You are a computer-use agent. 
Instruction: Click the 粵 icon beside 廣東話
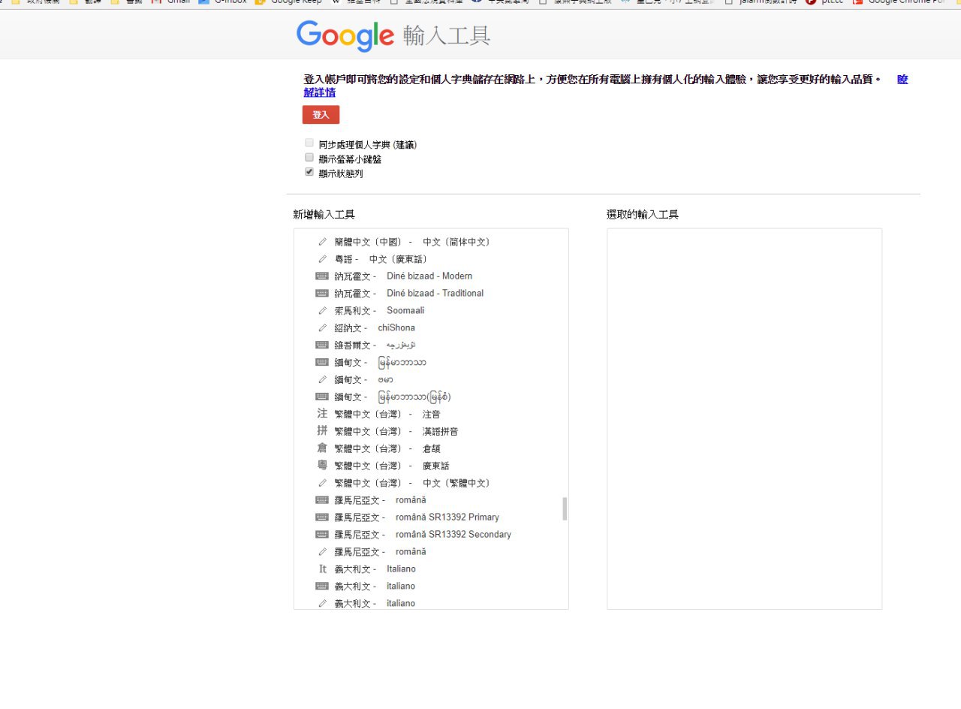coord(322,466)
